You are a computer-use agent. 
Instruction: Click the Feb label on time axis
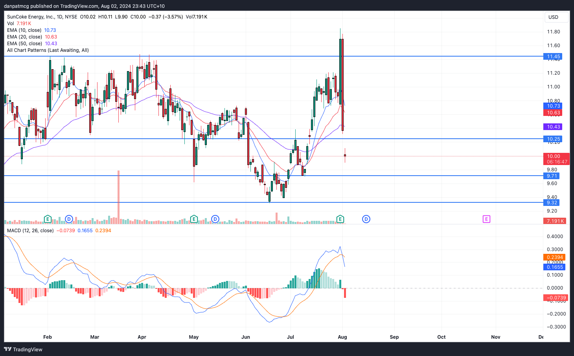48,337
